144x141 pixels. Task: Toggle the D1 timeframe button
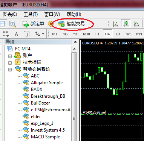click(118, 34)
